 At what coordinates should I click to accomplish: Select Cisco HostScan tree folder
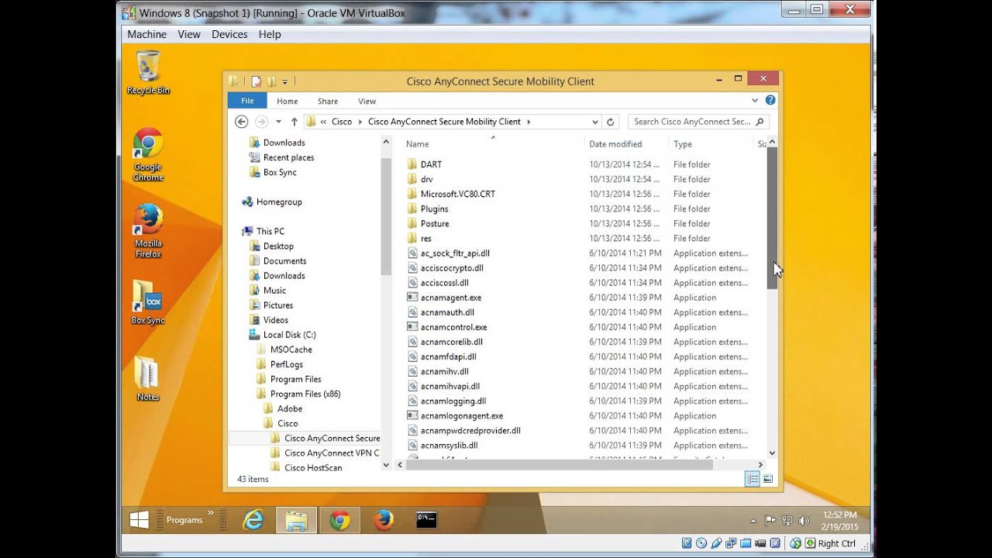coord(313,468)
